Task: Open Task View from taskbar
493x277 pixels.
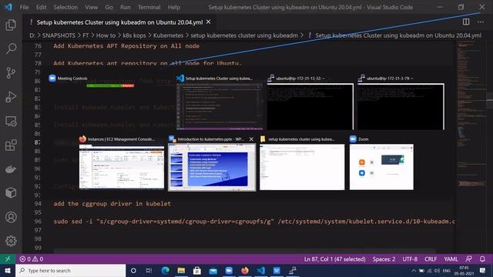Action: click(149, 270)
